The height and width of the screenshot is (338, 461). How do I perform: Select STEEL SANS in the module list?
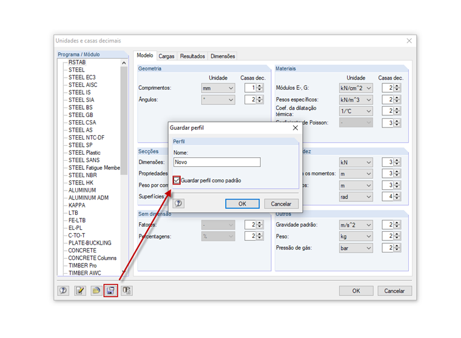(84, 160)
